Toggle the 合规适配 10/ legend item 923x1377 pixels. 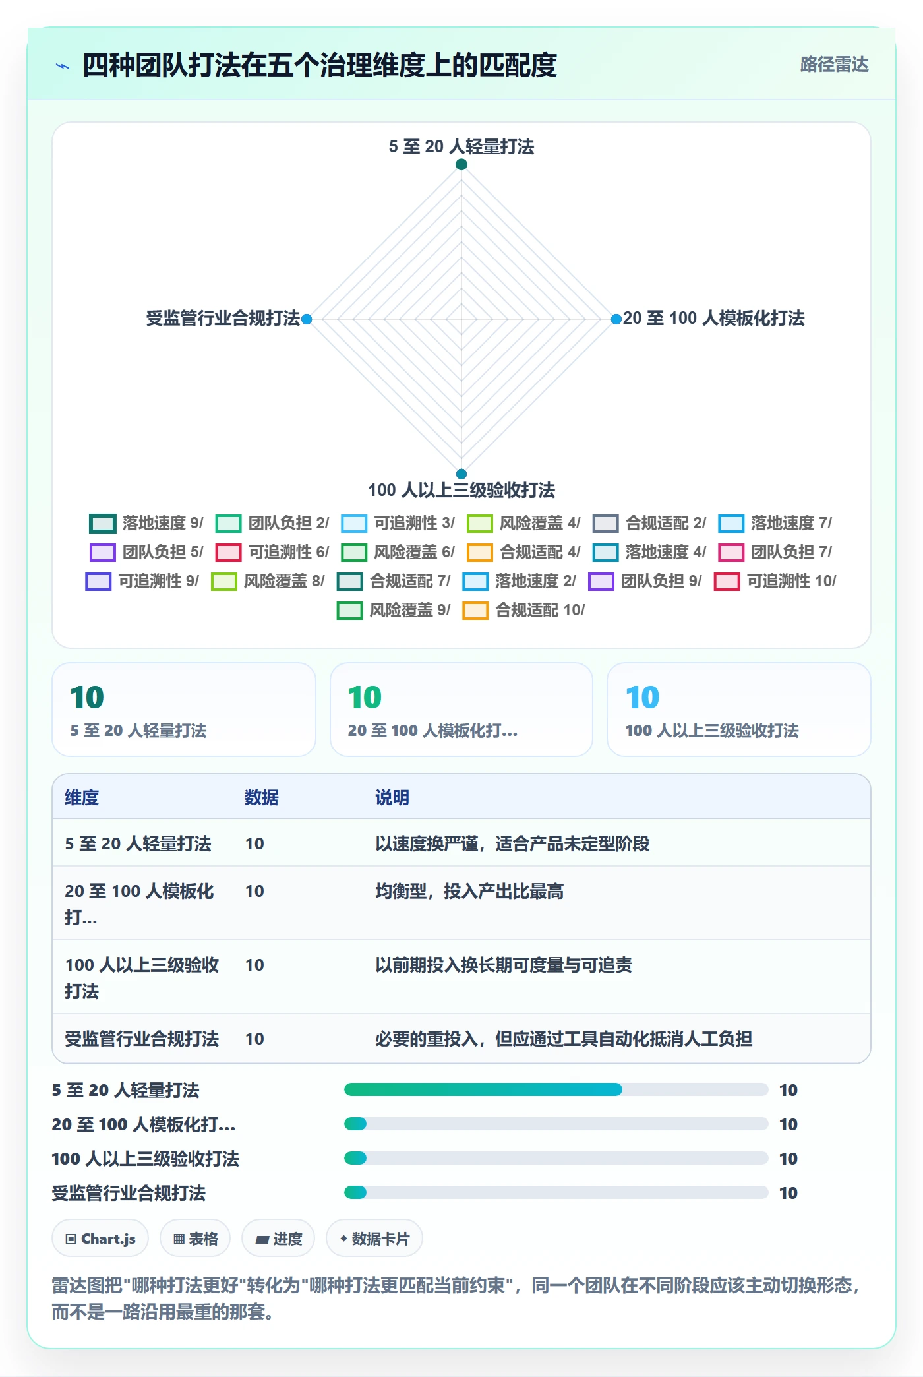524,610
